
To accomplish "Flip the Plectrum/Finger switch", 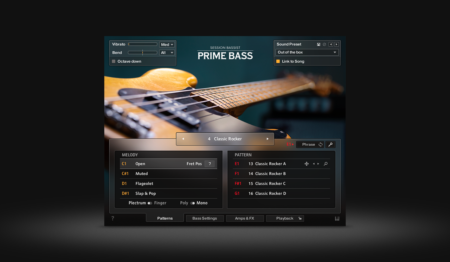I will pyautogui.click(x=150, y=203).
